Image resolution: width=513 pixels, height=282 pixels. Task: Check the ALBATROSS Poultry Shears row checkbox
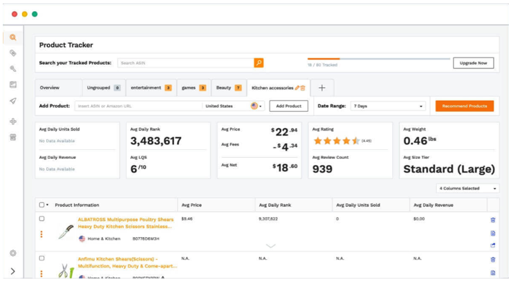[42, 219]
